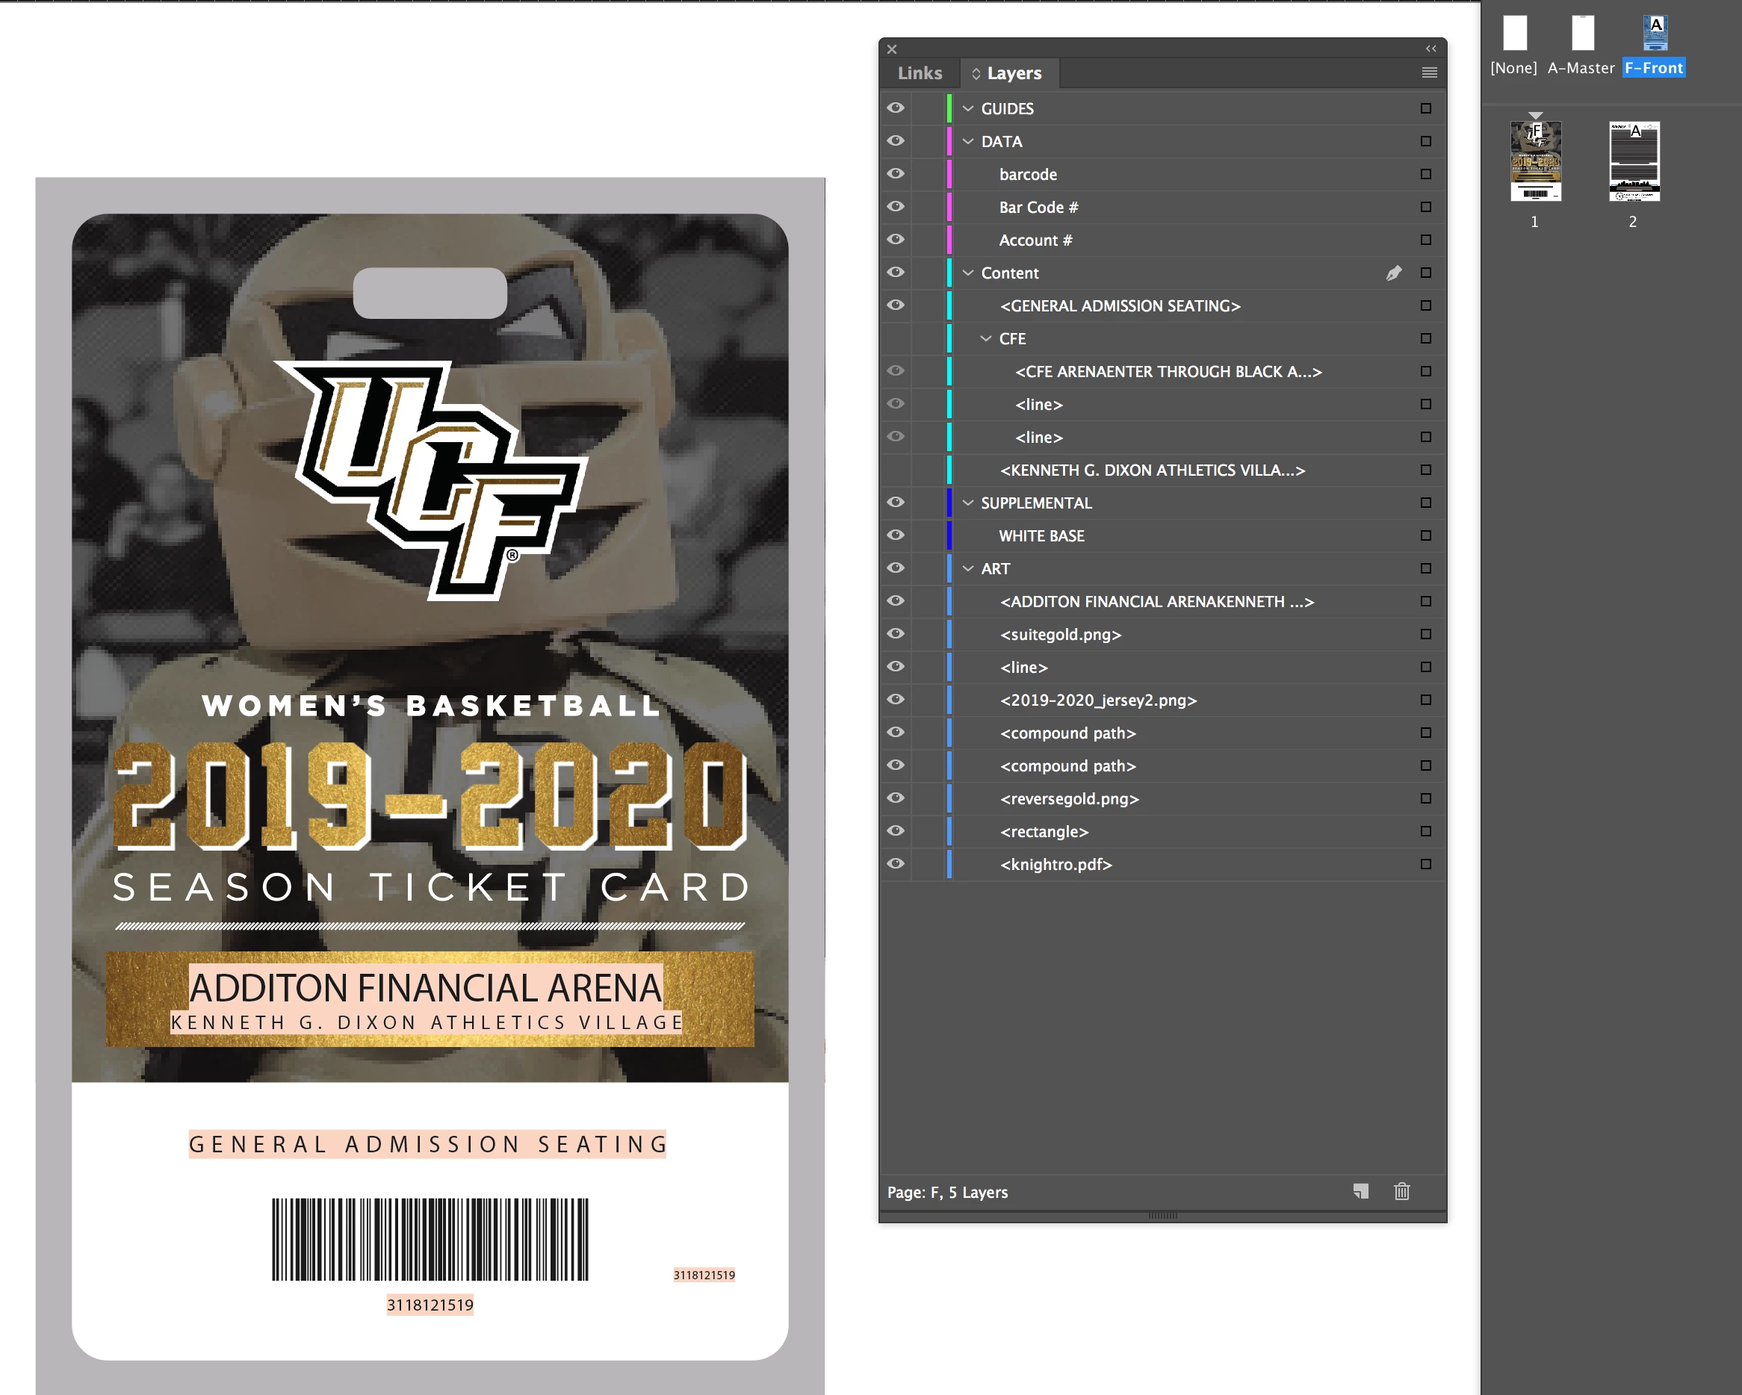The height and width of the screenshot is (1395, 1742).
Task: Click the selection square for the GUIDES layer
Action: (1425, 108)
